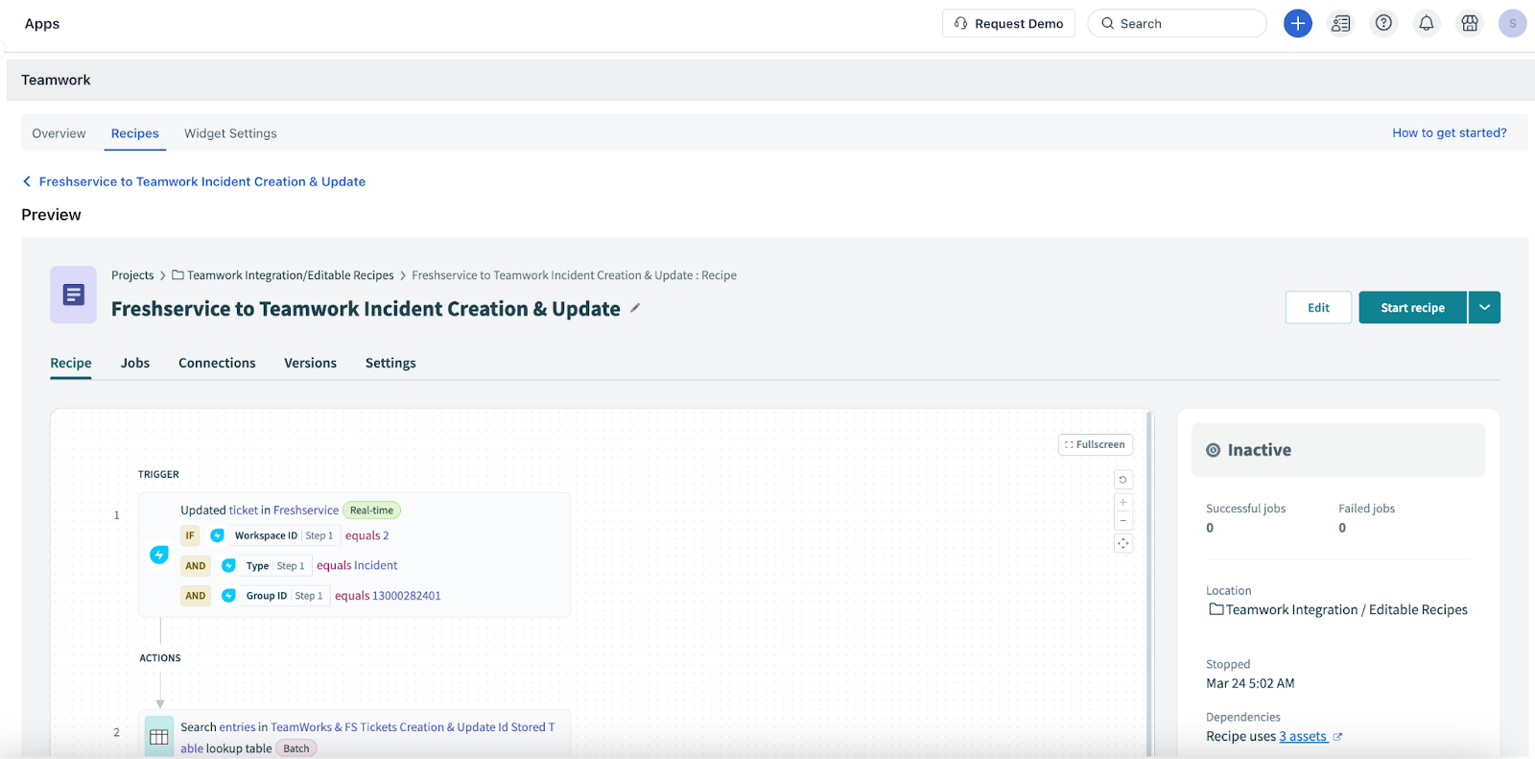
Task: Click the Inactive status panel
Action: [1338, 450]
